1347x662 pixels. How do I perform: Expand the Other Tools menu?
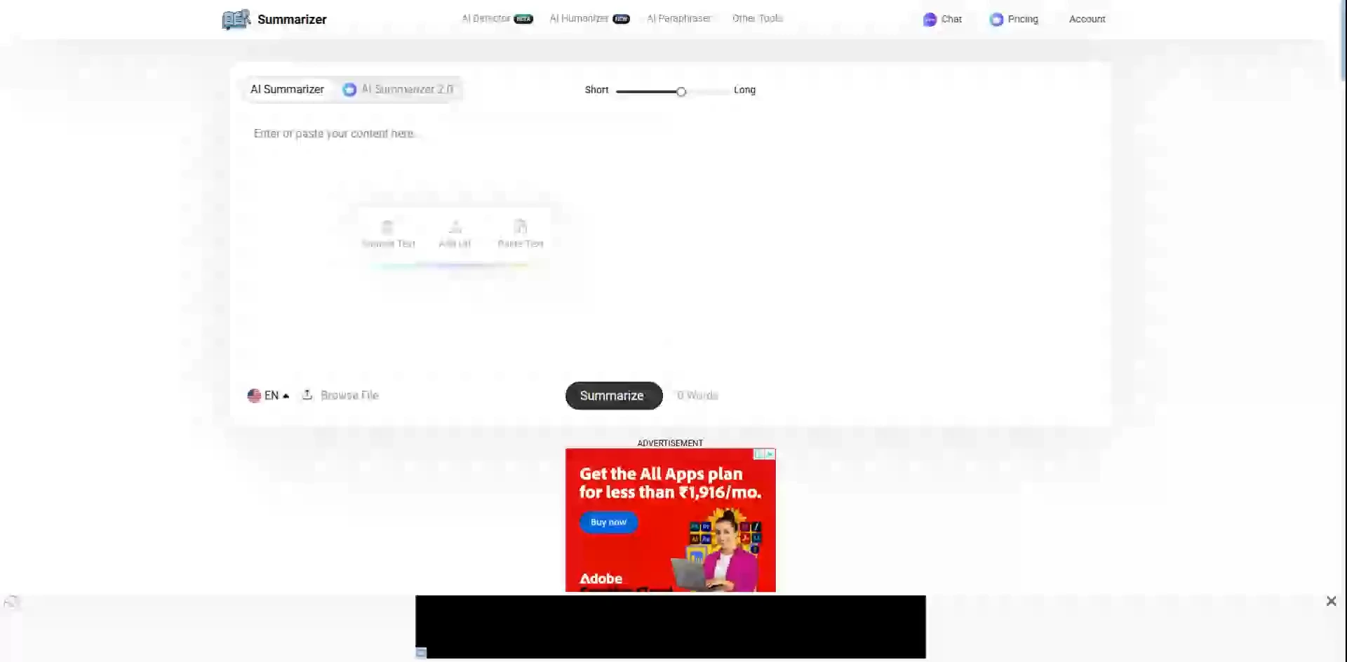757,18
